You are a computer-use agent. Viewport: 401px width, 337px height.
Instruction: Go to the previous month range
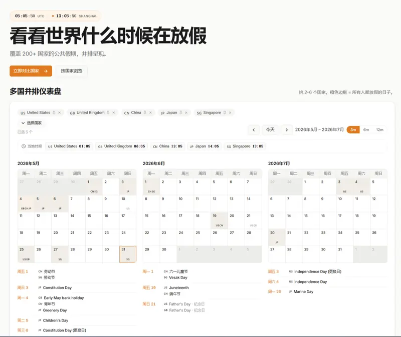[254, 130]
